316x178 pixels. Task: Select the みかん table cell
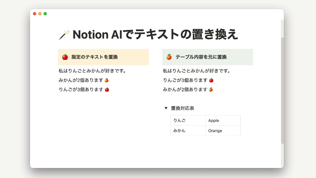188,131
